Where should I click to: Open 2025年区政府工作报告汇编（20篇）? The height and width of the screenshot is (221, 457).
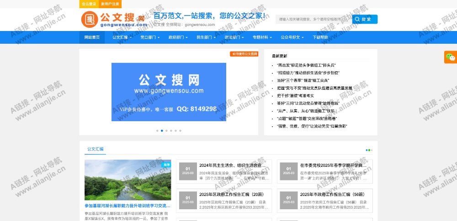[x=231, y=195]
